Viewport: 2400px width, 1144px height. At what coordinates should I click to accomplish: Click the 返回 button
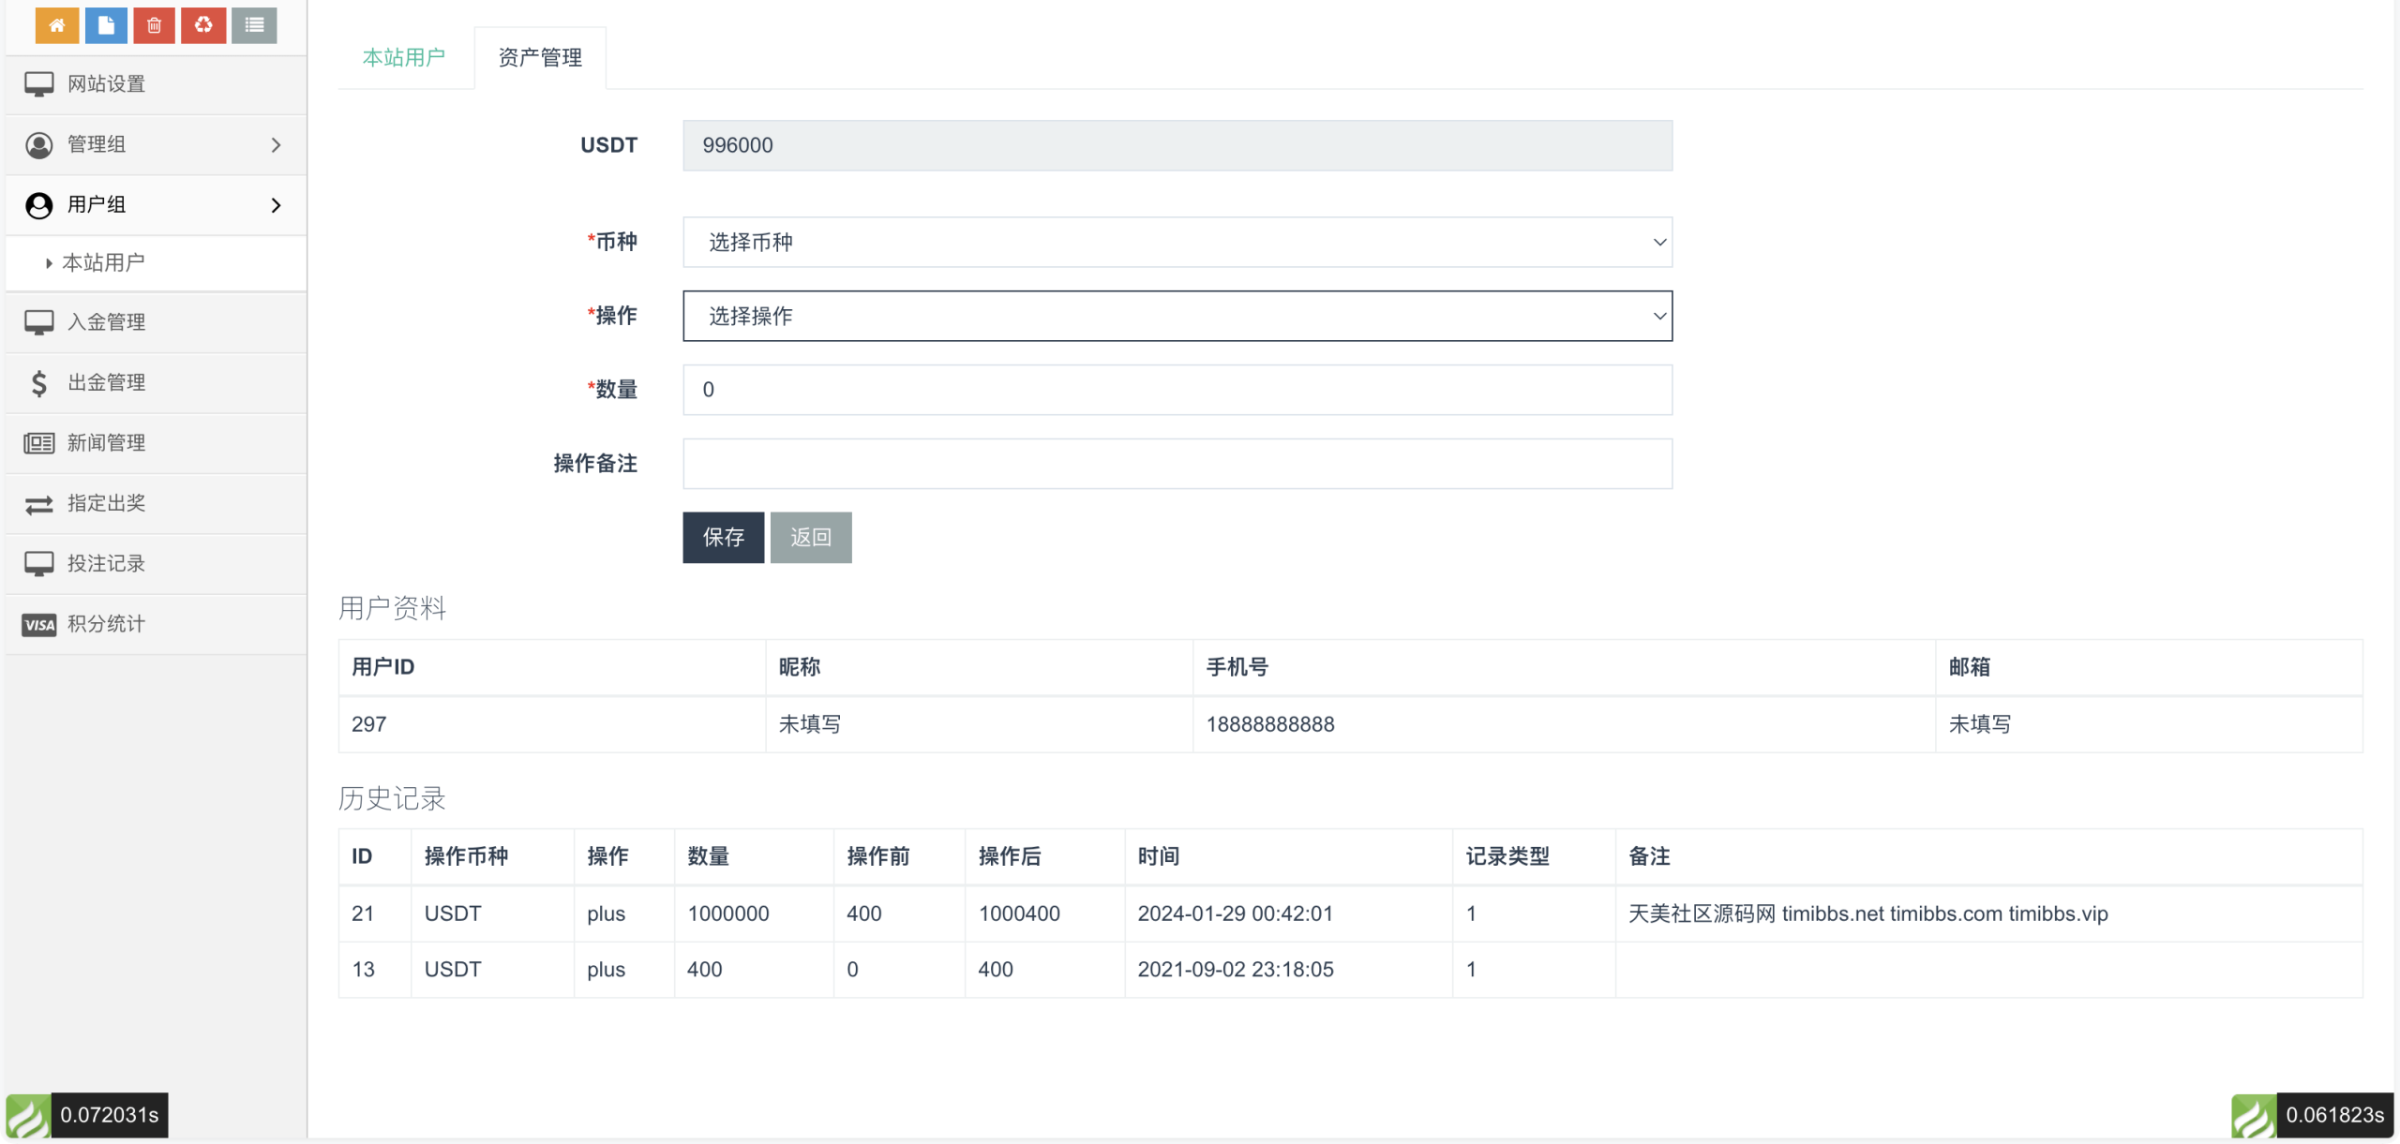(811, 537)
